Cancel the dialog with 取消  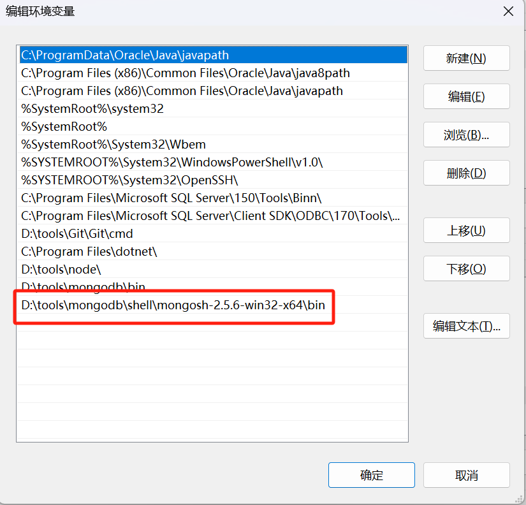[x=466, y=475]
